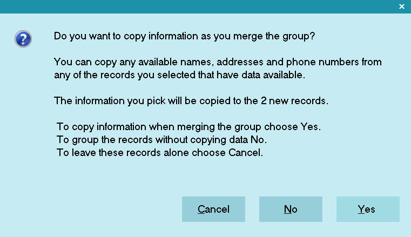The height and width of the screenshot is (237, 411).
Task: Click Cancel to leave records alone
Action: [x=213, y=209]
